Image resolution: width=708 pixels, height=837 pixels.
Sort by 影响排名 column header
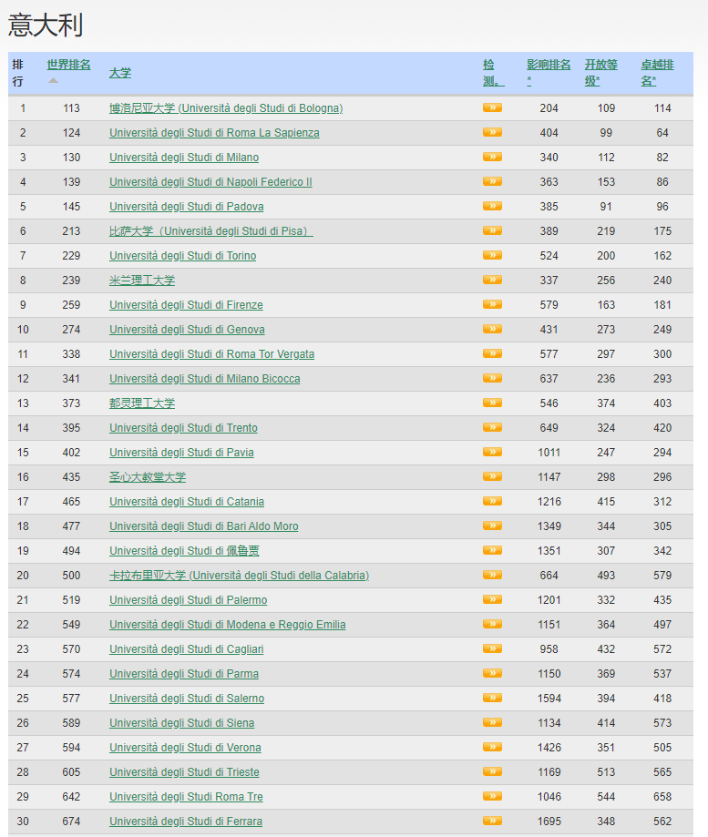point(549,73)
